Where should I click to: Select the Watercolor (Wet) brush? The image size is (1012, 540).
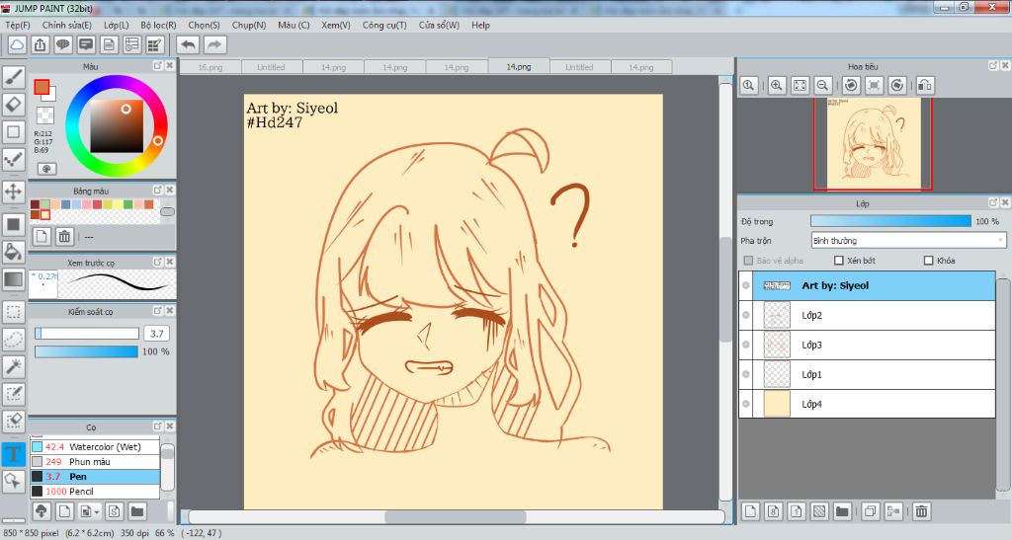point(95,446)
